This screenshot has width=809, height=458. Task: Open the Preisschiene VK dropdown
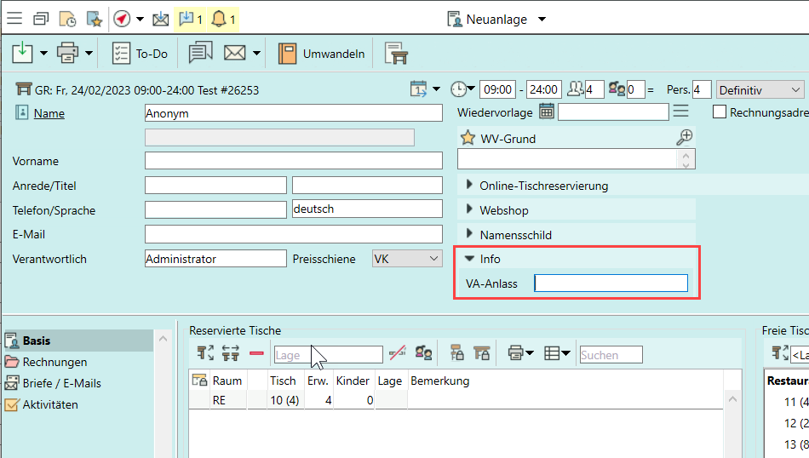click(x=407, y=259)
